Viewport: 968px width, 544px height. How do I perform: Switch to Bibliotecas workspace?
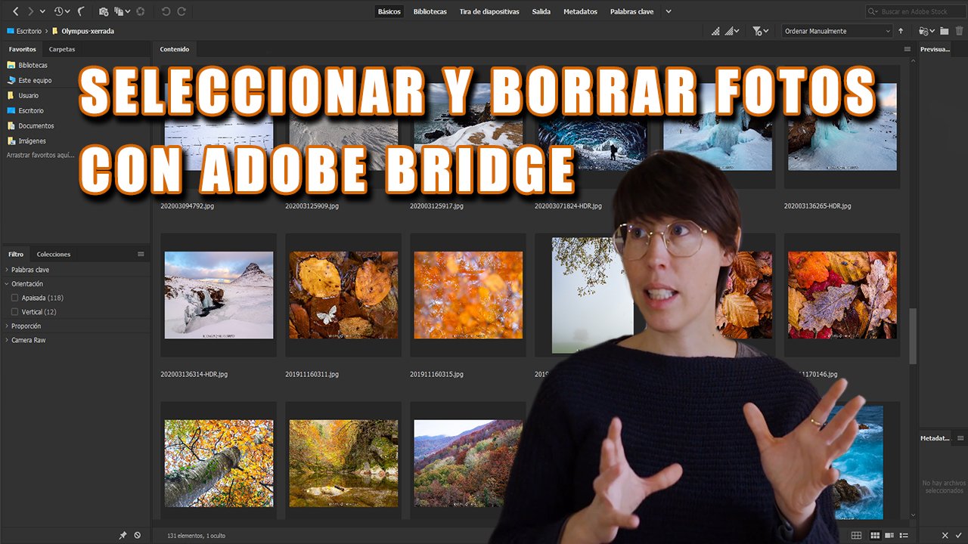click(x=430, y=11)
